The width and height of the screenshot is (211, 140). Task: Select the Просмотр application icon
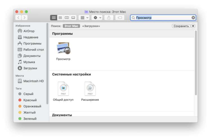coord(63,48)
